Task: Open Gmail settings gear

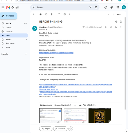Action: [x=112, y=7]
